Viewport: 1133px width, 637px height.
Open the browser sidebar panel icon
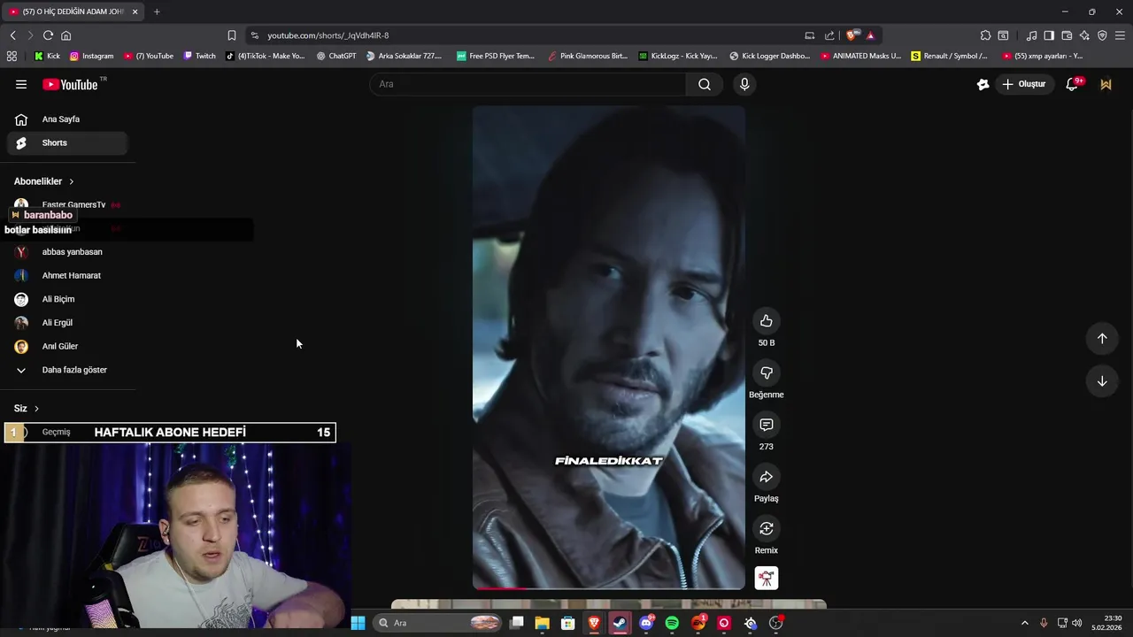tap(1049, 35)
